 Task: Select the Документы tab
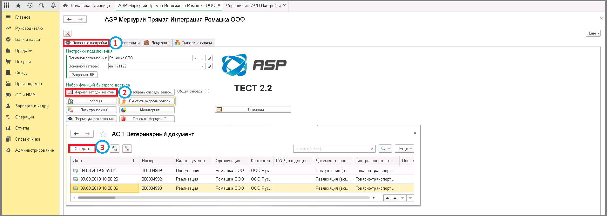158,43
